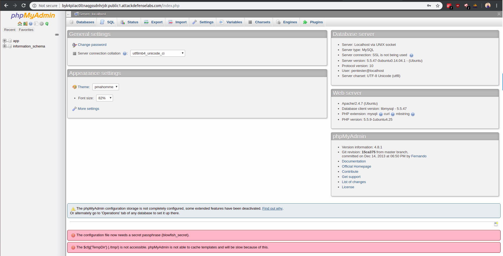Click the Recent tables button
This screenshot has width=503, height=256.
click(x=10, y=30)
